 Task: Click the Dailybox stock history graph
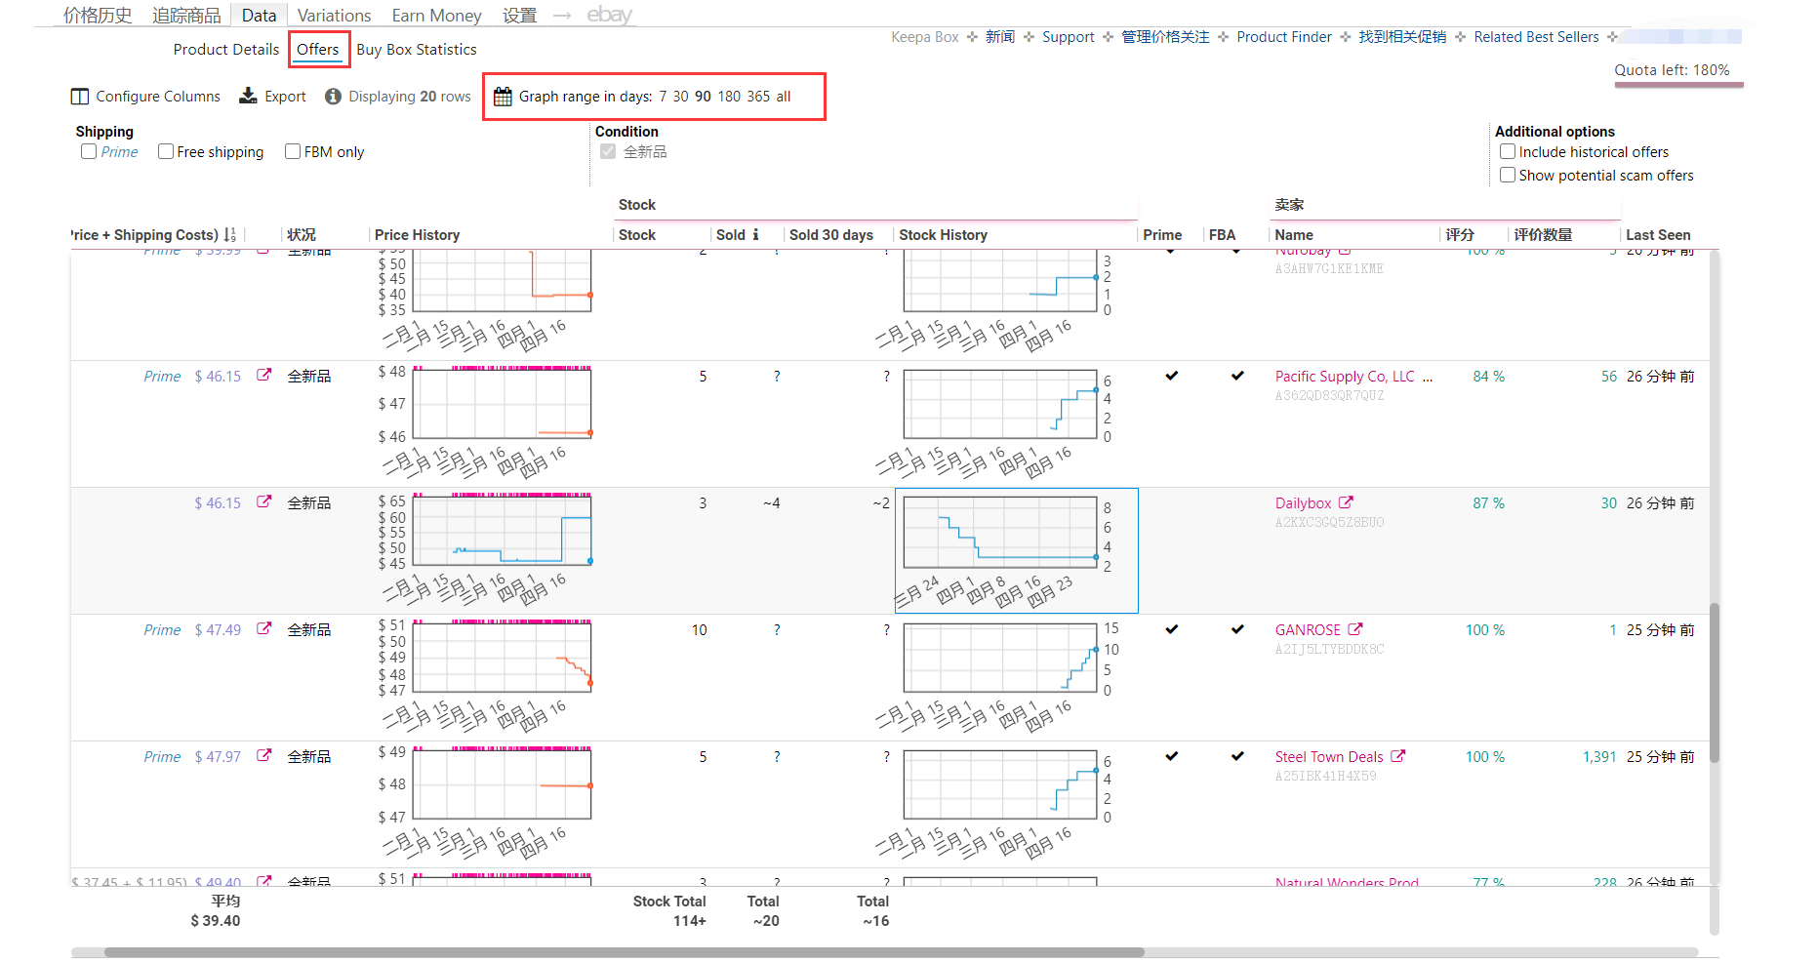(1000, 533)
